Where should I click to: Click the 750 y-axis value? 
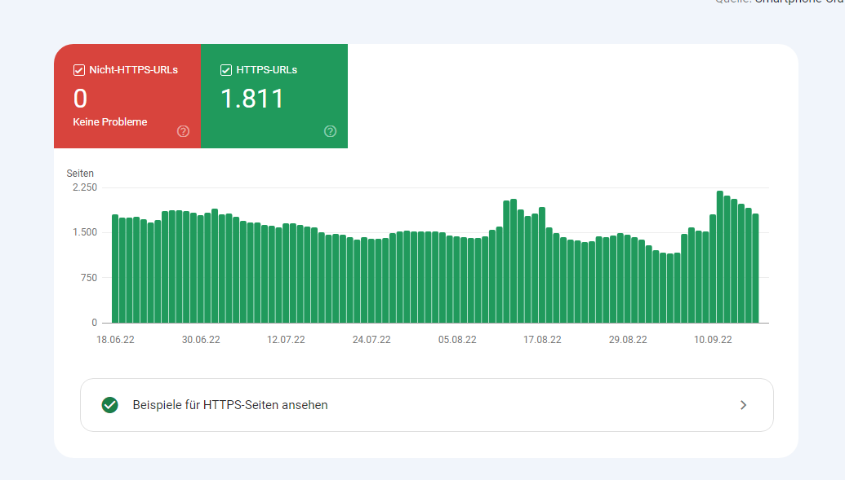(x=89, y=278)
